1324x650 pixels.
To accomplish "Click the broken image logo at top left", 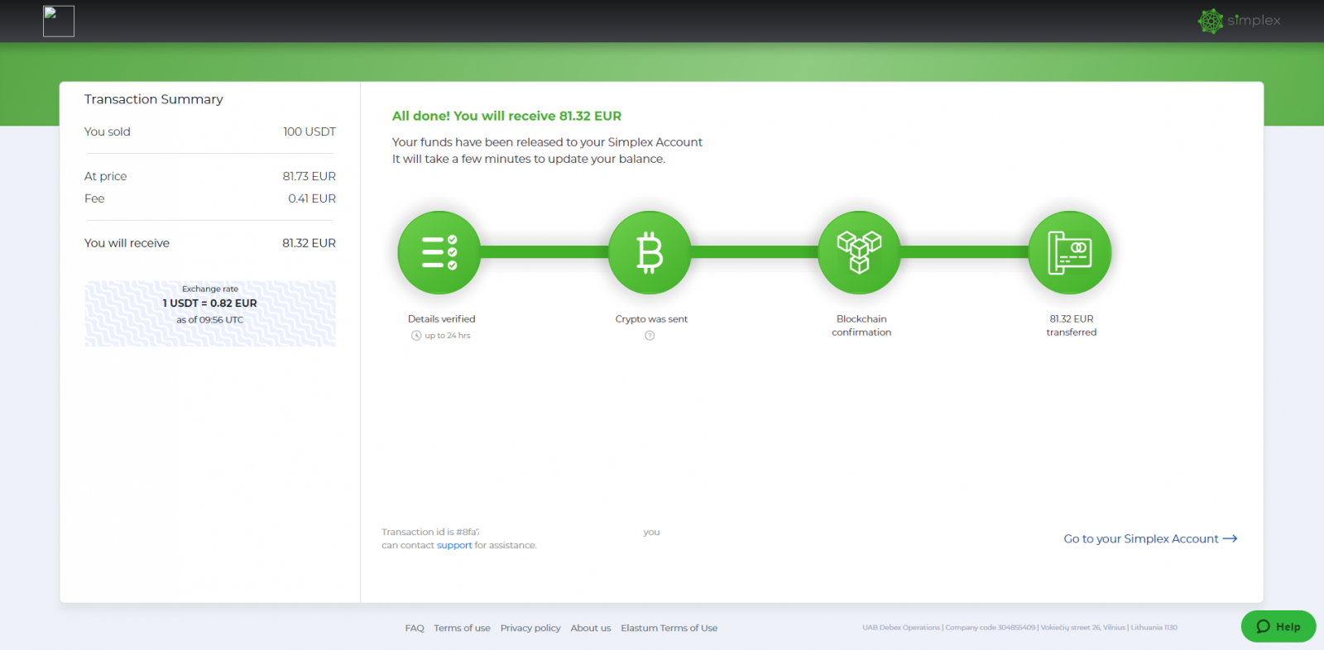I will coord(59,22).
